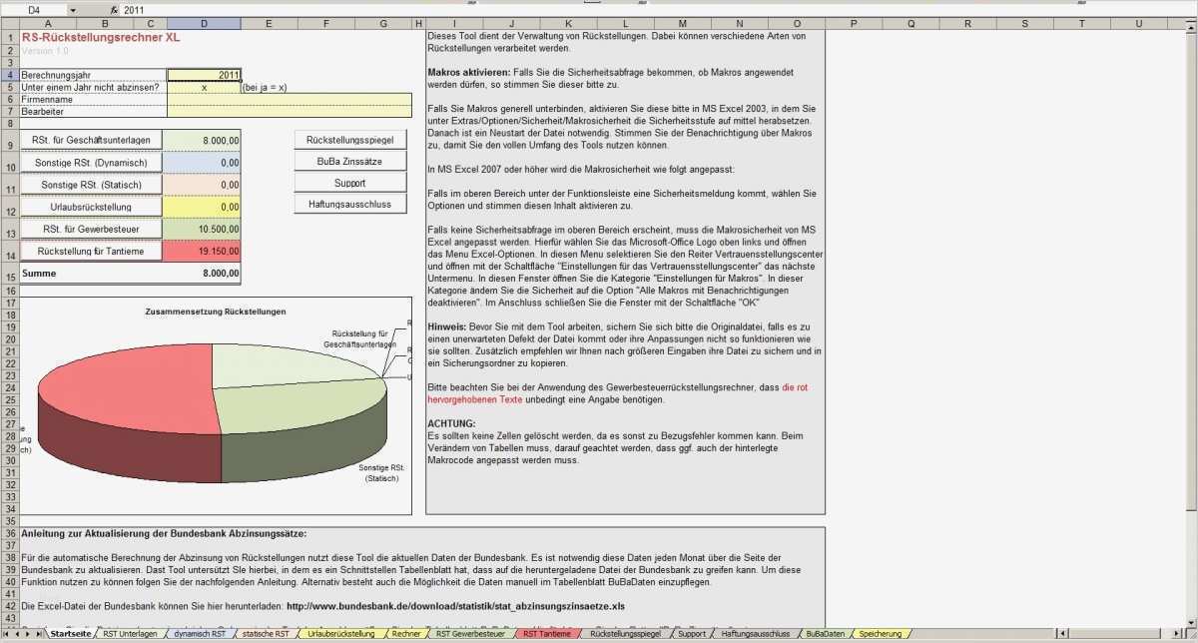1198x643 pixels.
Task: Click the '(bei ja = x)' hint text
Action: (x=265, y=87)
